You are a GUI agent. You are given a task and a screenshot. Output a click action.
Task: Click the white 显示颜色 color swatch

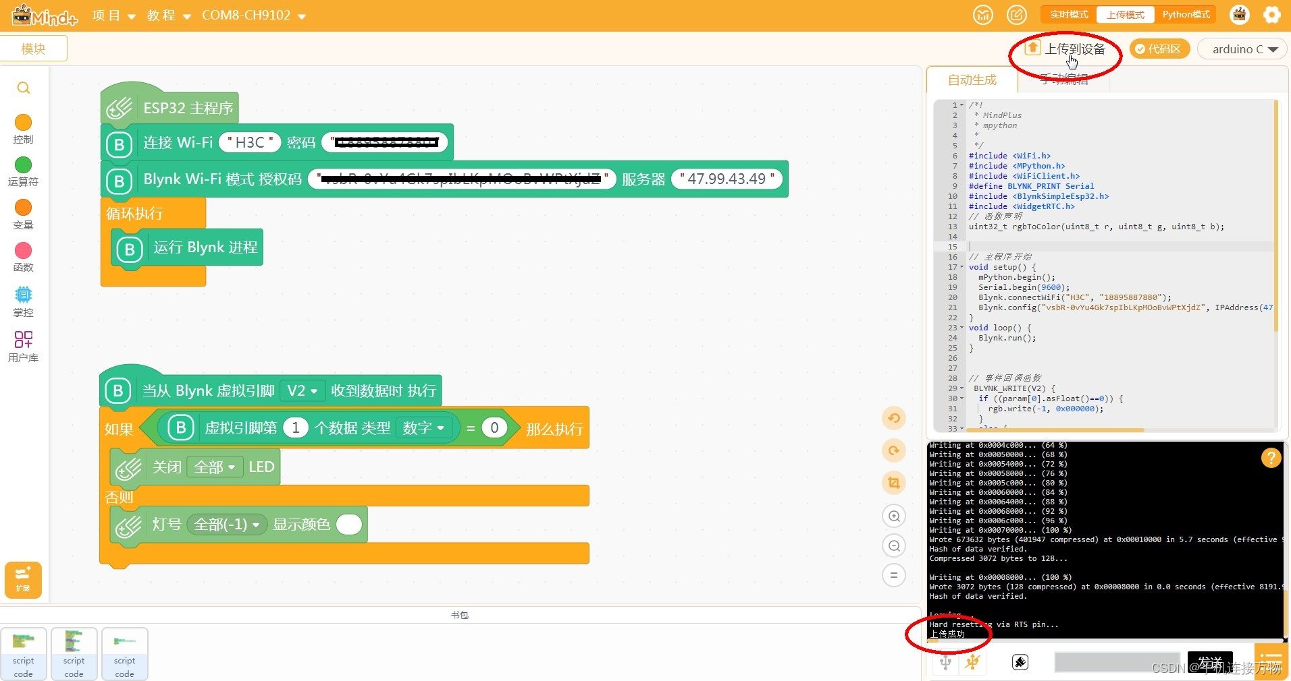tap(349, 525)
